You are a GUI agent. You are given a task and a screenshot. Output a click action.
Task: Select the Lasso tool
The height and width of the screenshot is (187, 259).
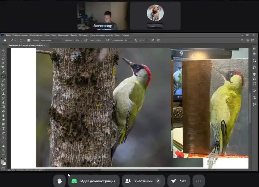tap(4, 59)
